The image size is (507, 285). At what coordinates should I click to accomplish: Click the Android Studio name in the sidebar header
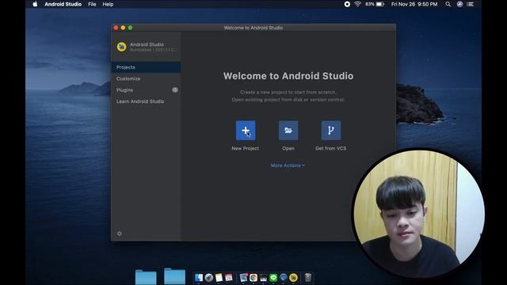(147, 44)
